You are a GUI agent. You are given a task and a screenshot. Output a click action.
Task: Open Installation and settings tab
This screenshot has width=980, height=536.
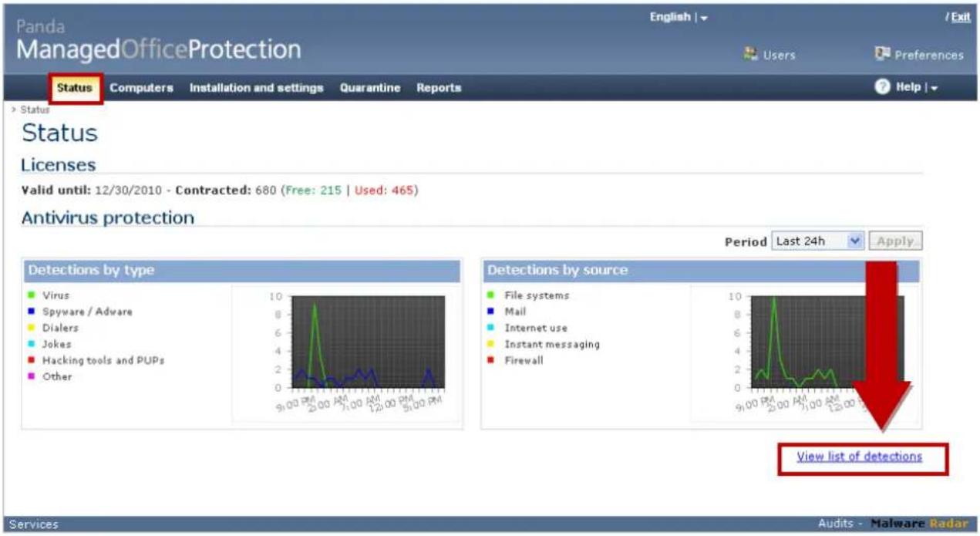pyautogui.click(x=257, y=88)
